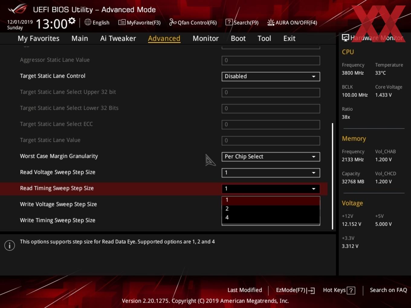Image resolution: width=411 pixels, height=308 pixels.
Task: Click the settings list scrollbar
Action: point(332,176)
